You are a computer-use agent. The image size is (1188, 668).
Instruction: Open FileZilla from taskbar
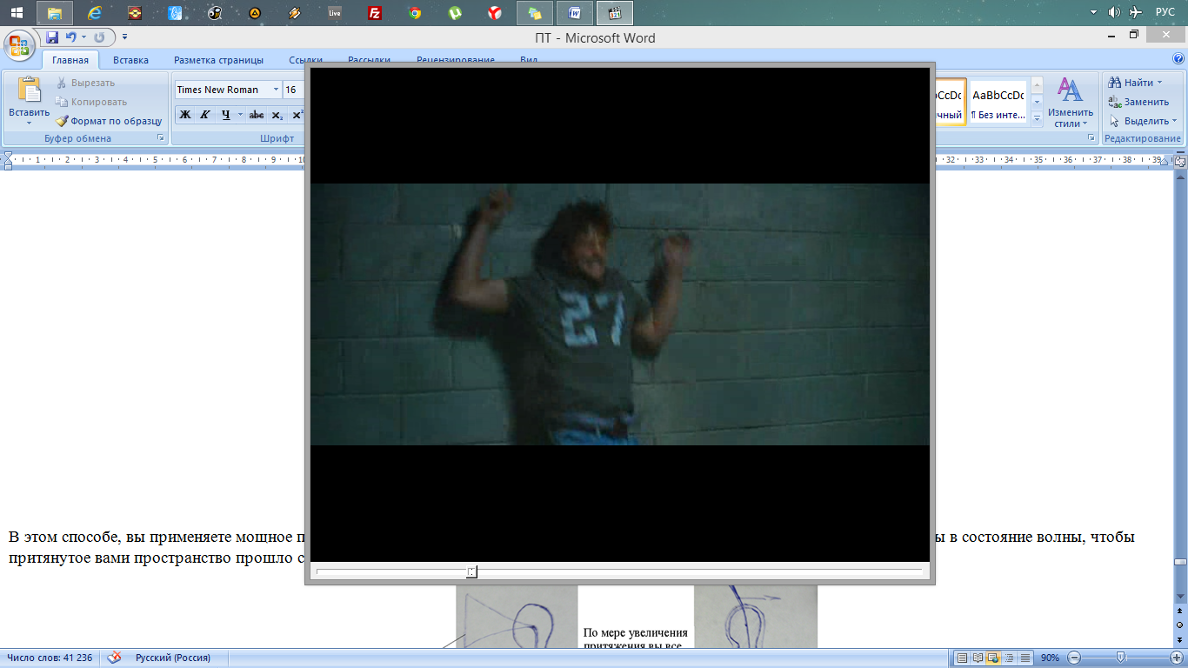[375, 13]
